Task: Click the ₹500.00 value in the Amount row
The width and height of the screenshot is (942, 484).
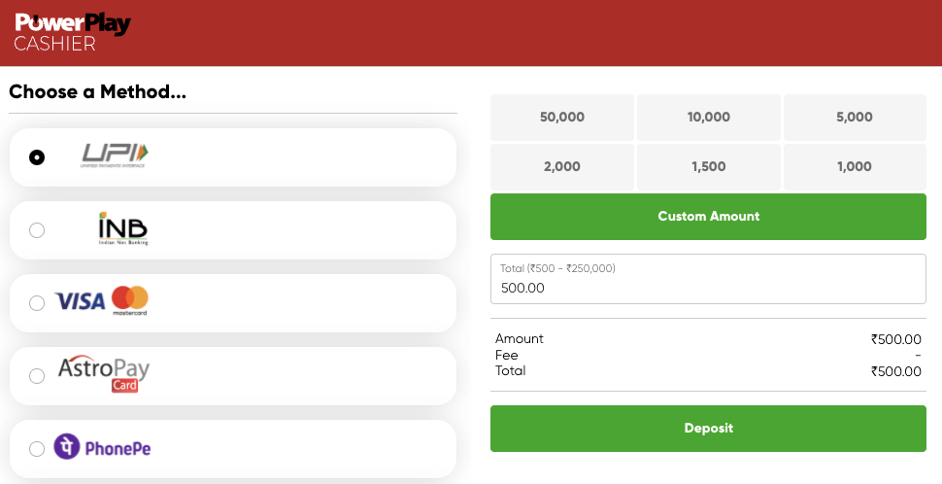Action: (895, 339)
